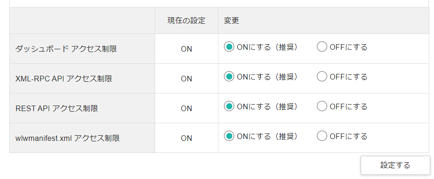Click the 変更 column header
This screenshot has height=179, width=434.
231,21
